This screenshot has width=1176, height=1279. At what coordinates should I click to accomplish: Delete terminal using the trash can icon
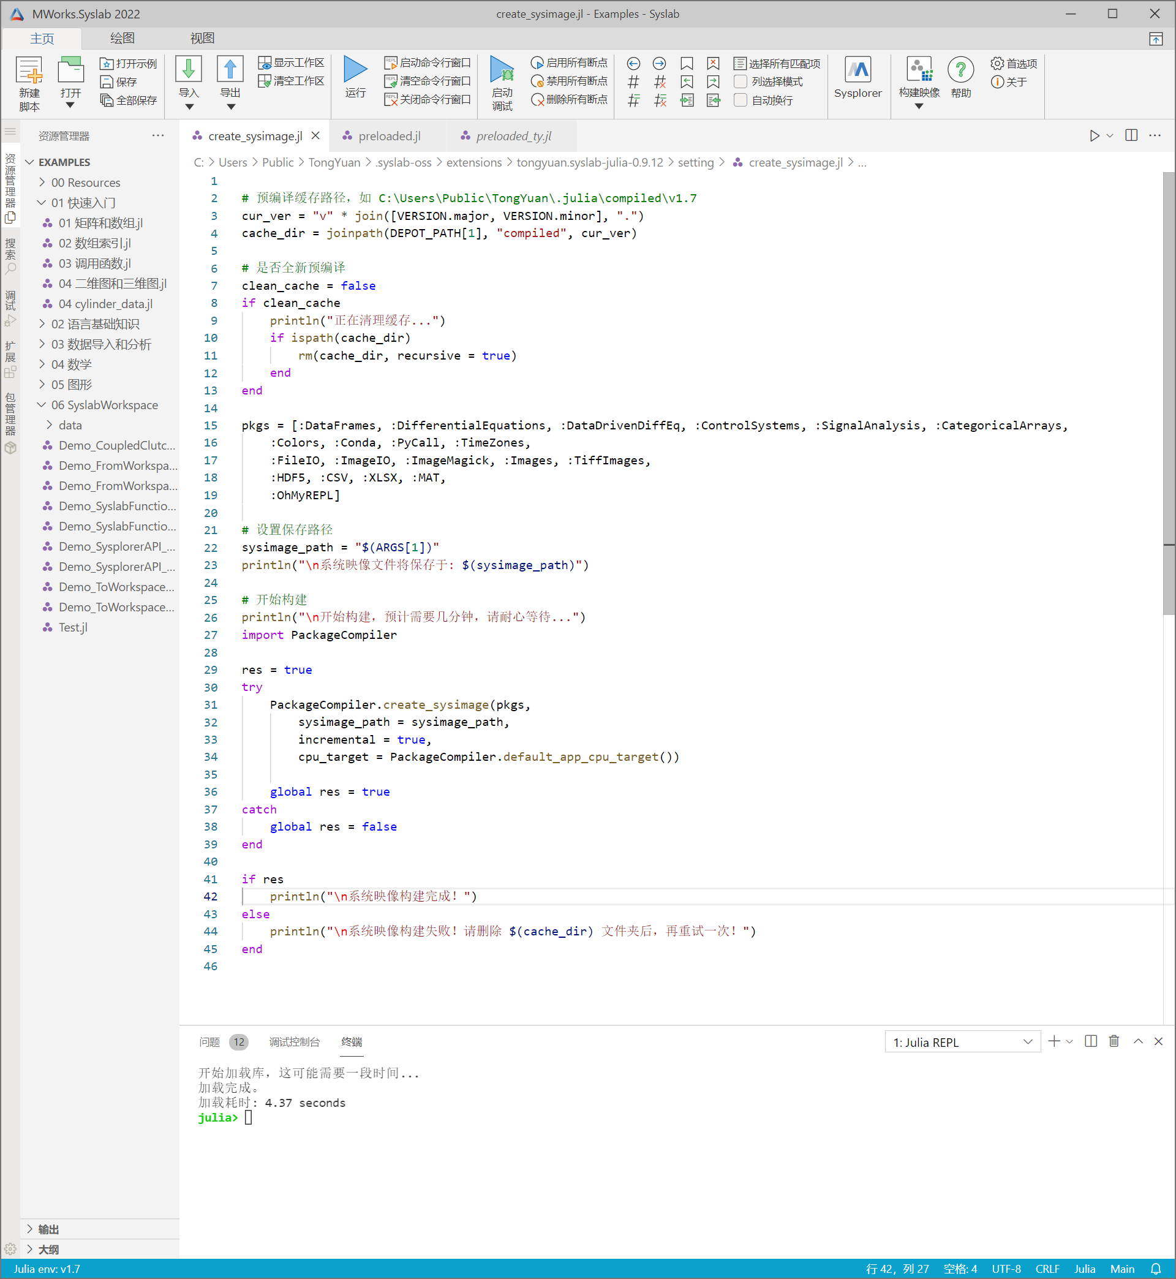point(1114,1041)
